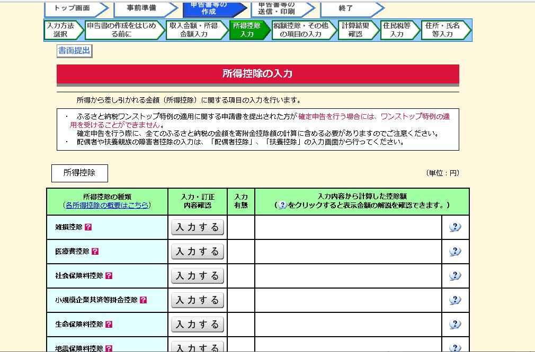Click the 書面提出 button
Image resolution: width=535 pixels, height=352 pixels.
[x=74, y=51]
